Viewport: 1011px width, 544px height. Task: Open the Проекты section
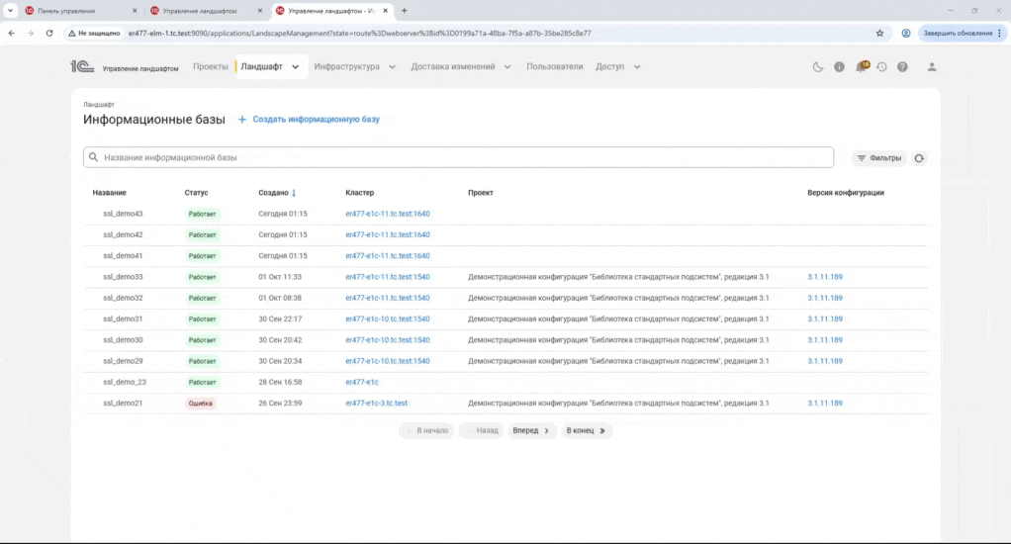click(210, 66)
